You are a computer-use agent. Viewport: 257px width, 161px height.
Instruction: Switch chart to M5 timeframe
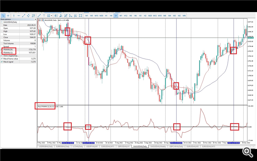point(91,15)
